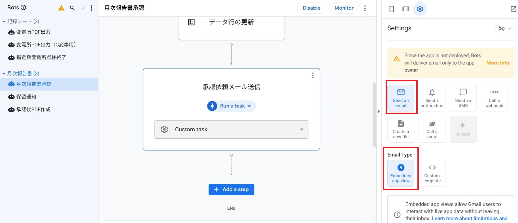
Task: Choose the Send a notification task type
Action: pyautogui.click(x=432, y=98)
